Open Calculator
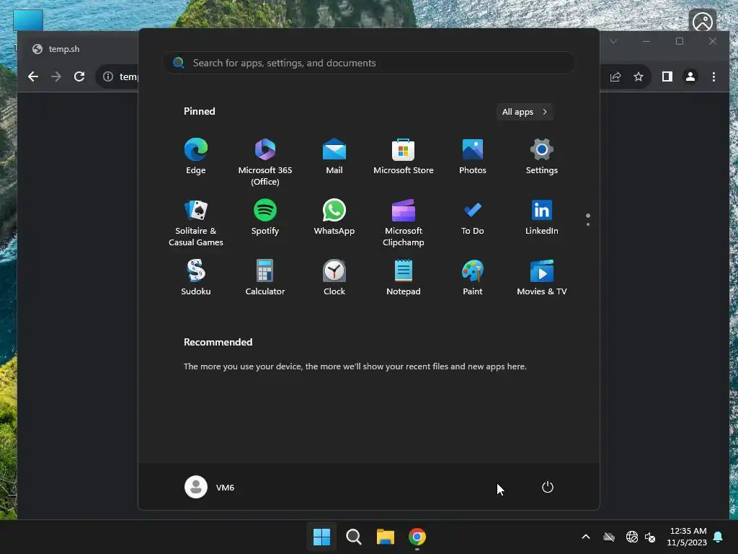The image size is (738, 554). coord(265,278)
